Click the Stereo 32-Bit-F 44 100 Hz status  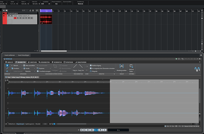(192, 126)
